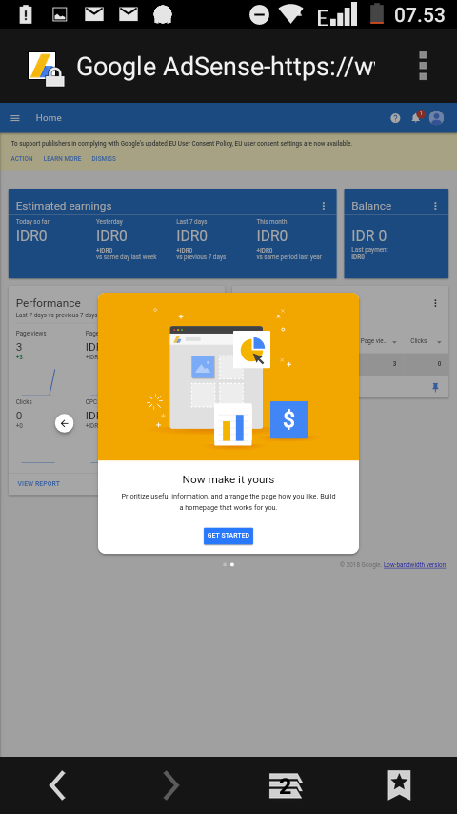Go back in browser navigation
Screen dimensions: 457x814
click(57, 785)
